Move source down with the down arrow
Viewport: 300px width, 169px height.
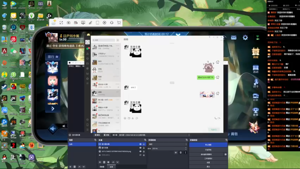[117, 162]
